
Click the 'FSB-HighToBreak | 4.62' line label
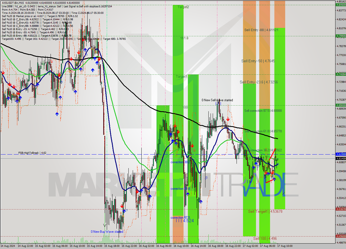(32, 153)
